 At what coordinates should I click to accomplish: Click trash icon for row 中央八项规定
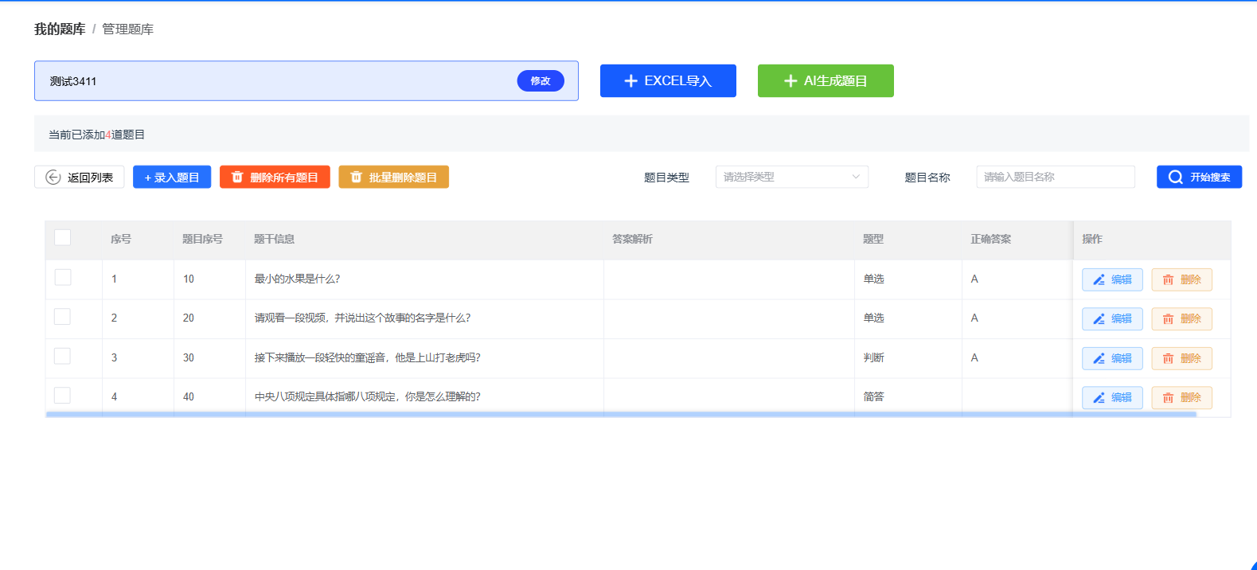1168,398
